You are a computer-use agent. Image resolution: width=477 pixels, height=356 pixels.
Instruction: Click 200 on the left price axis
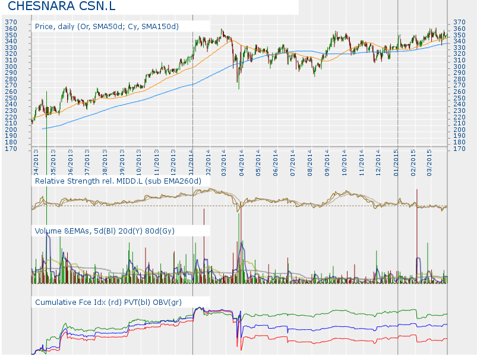[11, 130]
